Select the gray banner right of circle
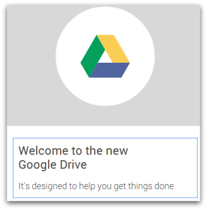The image size is (207, 210). point(178,65)
